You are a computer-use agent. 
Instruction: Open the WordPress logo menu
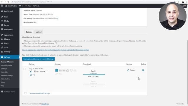[x=2, y=6]
